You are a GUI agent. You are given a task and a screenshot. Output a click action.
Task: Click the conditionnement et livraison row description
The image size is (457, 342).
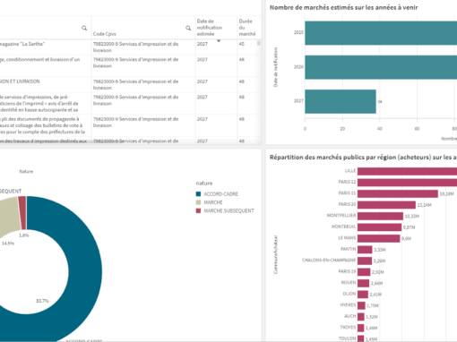[39, 59]
